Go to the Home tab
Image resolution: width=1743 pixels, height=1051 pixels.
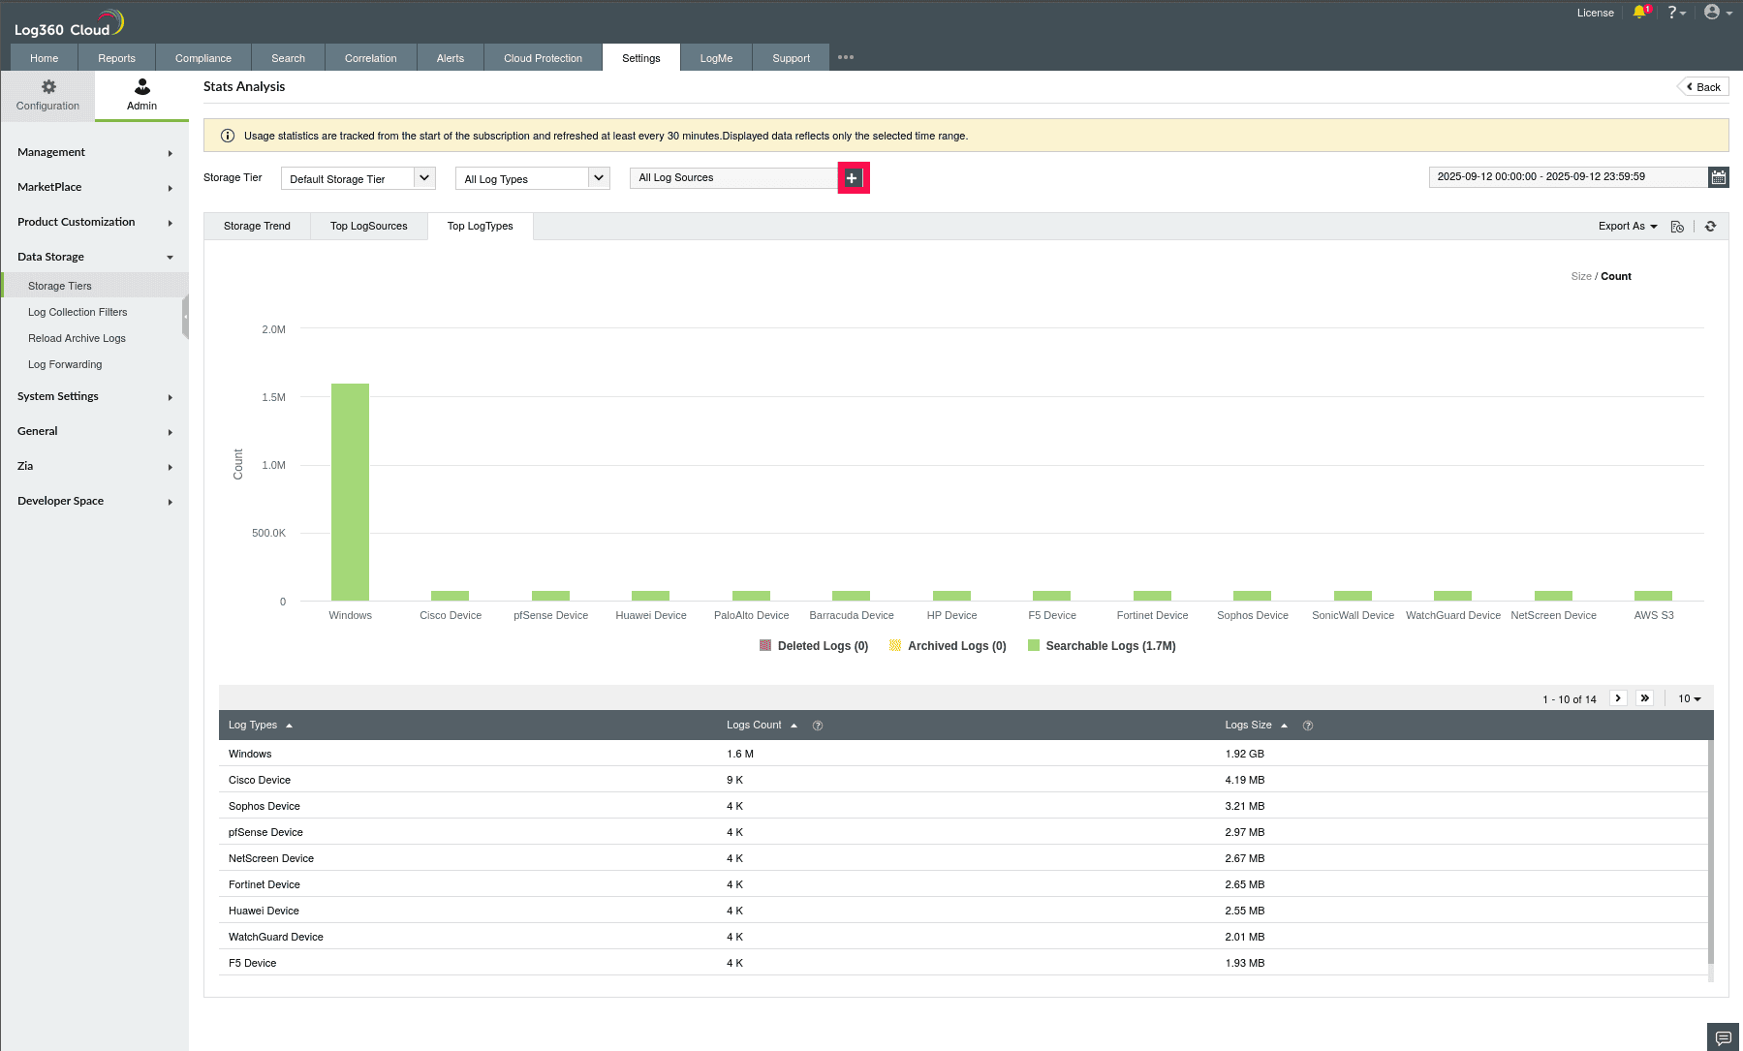[45, 58]
